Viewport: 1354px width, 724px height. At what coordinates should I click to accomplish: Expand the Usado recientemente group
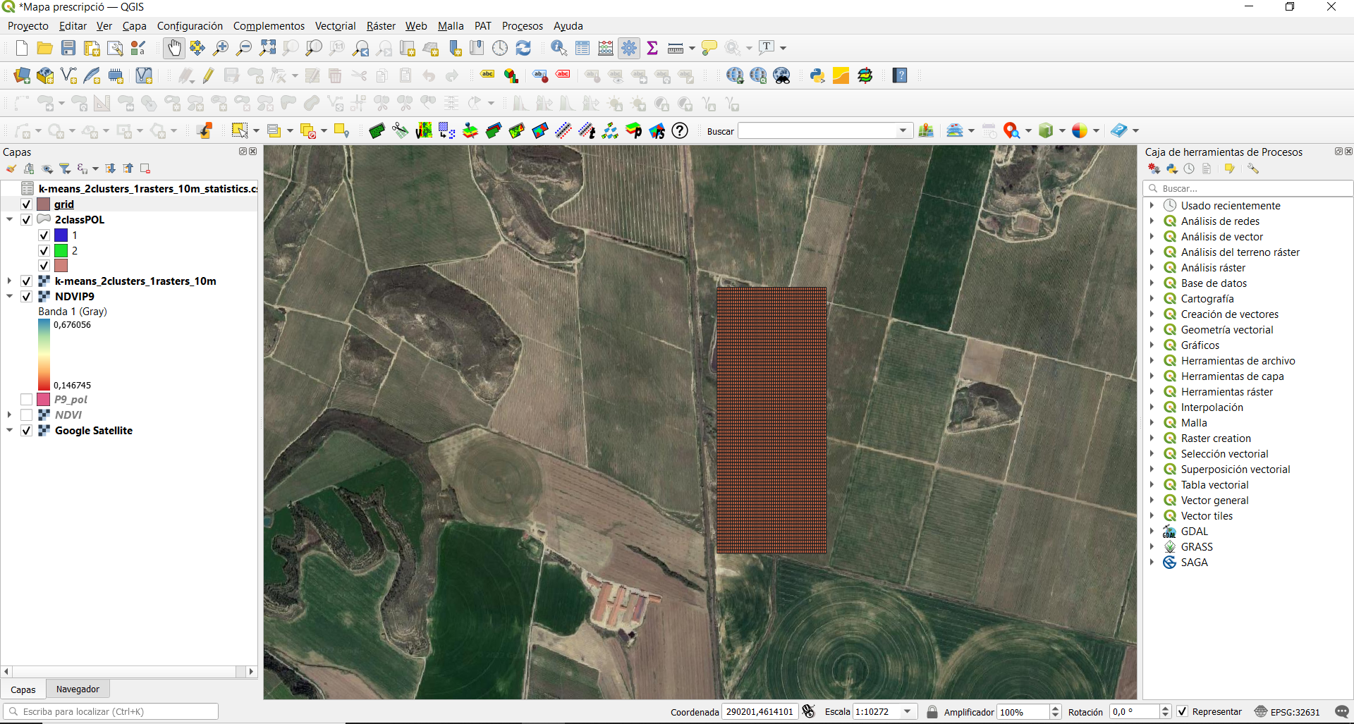click(x=1152, y=206)
